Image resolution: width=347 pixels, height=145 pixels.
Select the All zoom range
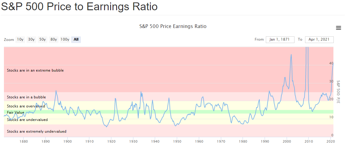click(x=76, y=39)
